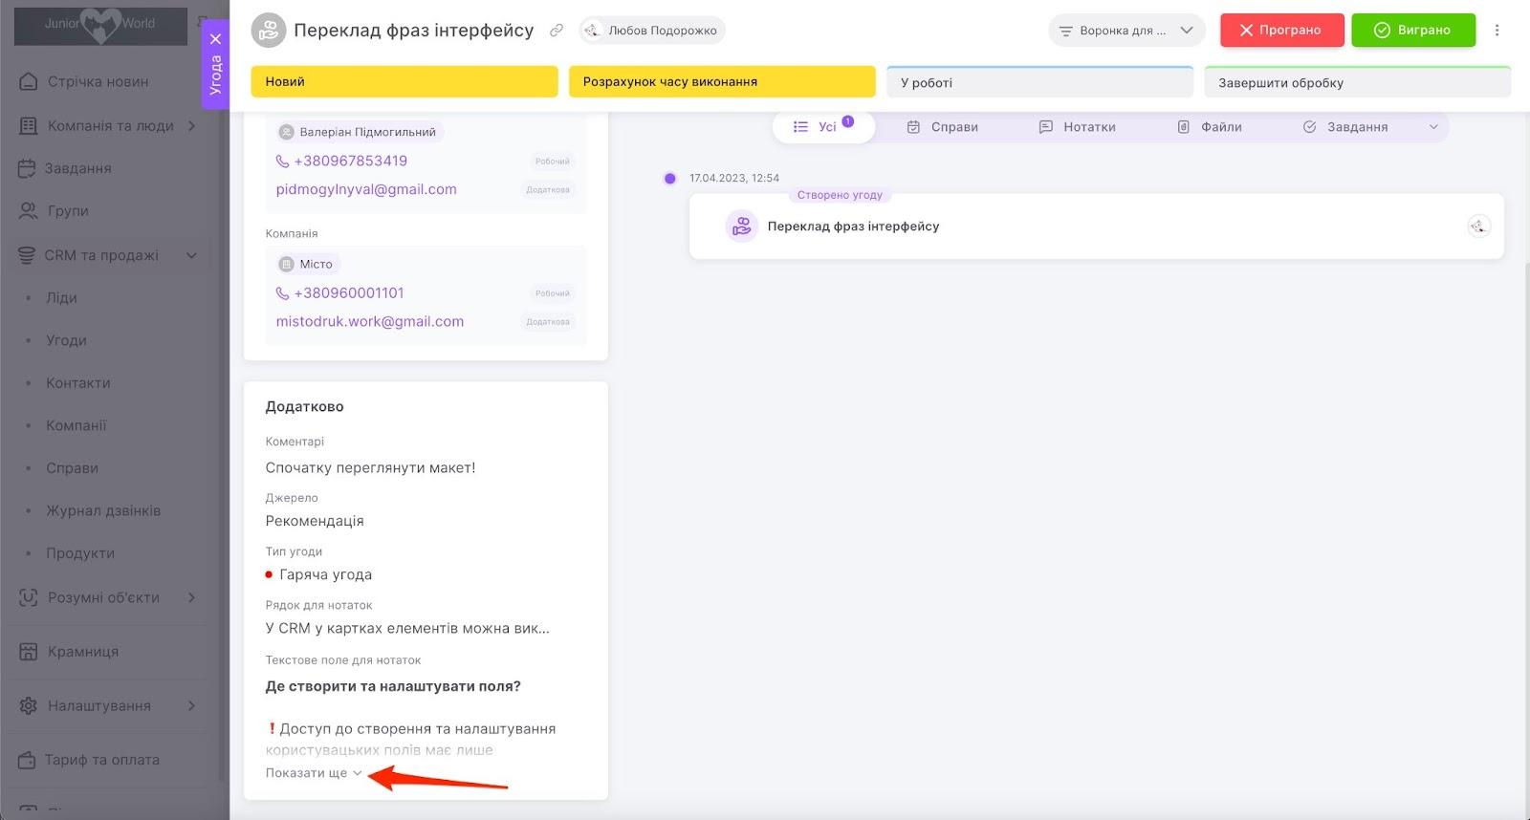Image resolution: width=1530 pixels, height=820 pixels.
Task: Click the 17.04.2023 timeline marker dot
Action: tap(669, 179)
